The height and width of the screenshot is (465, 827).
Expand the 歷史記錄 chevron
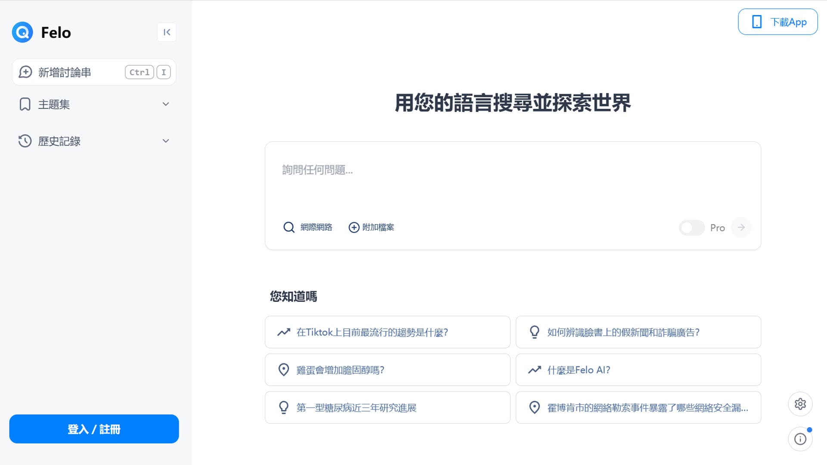click(x=166, y=141)
